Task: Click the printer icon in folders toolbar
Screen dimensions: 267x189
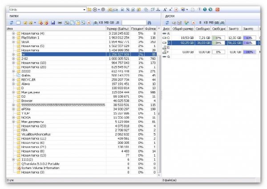Action: point(60,23)
